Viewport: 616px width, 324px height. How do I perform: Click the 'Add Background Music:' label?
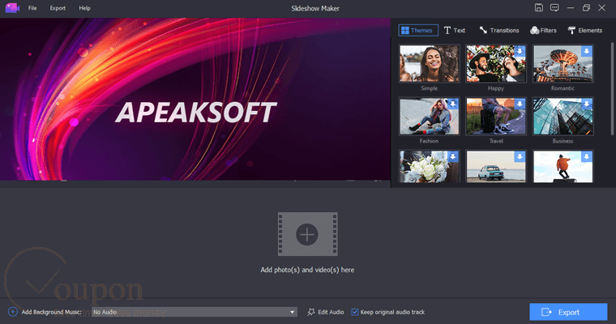pos(51,312)
